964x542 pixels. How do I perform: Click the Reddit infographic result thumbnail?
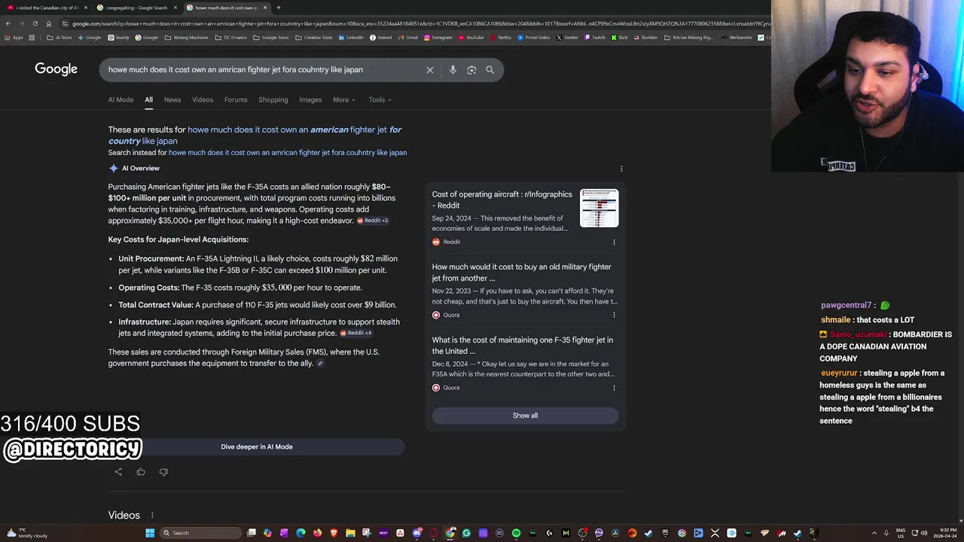coord(599,209)
